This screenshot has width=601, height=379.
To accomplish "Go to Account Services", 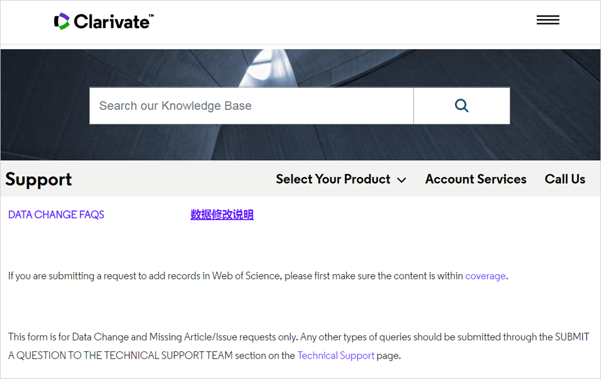I will click(x=475, y=180).
